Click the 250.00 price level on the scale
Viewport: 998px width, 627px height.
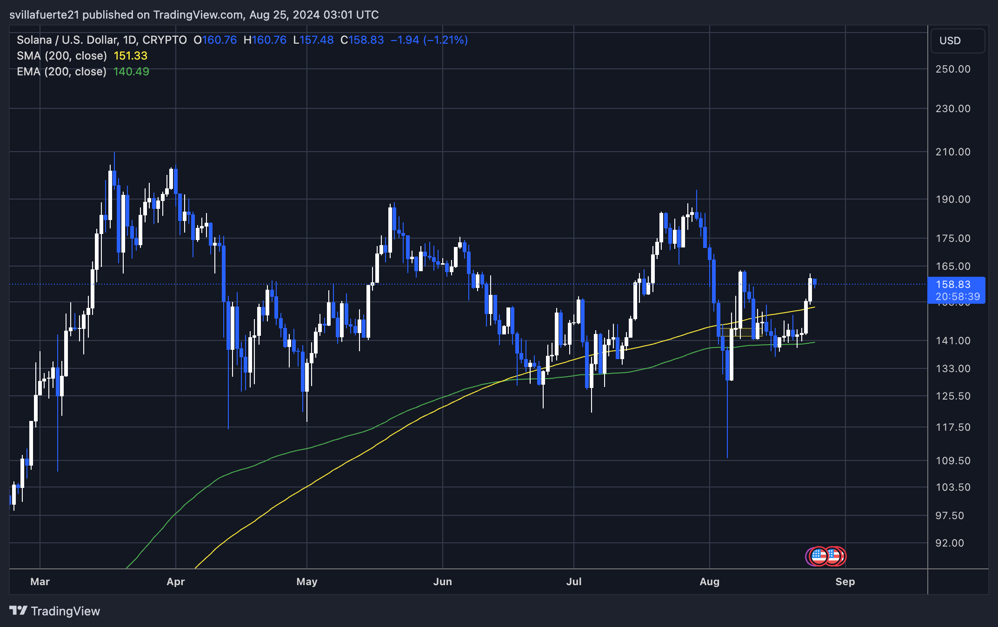(x=952, y=69)
